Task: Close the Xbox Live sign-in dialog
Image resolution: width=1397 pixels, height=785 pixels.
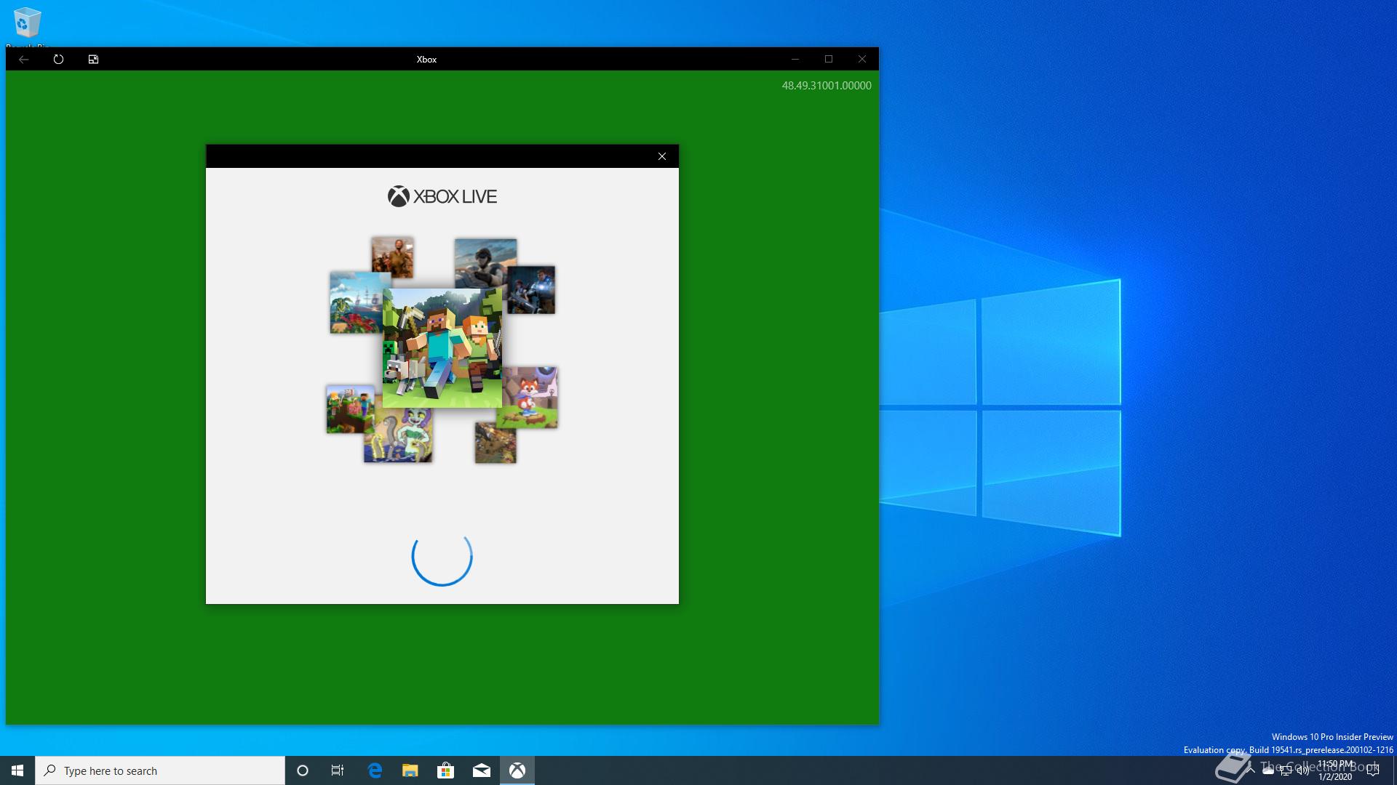Action: pos(662,156)
